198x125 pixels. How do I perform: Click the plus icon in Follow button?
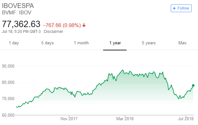pyautogui.click(x=174, y=8)
